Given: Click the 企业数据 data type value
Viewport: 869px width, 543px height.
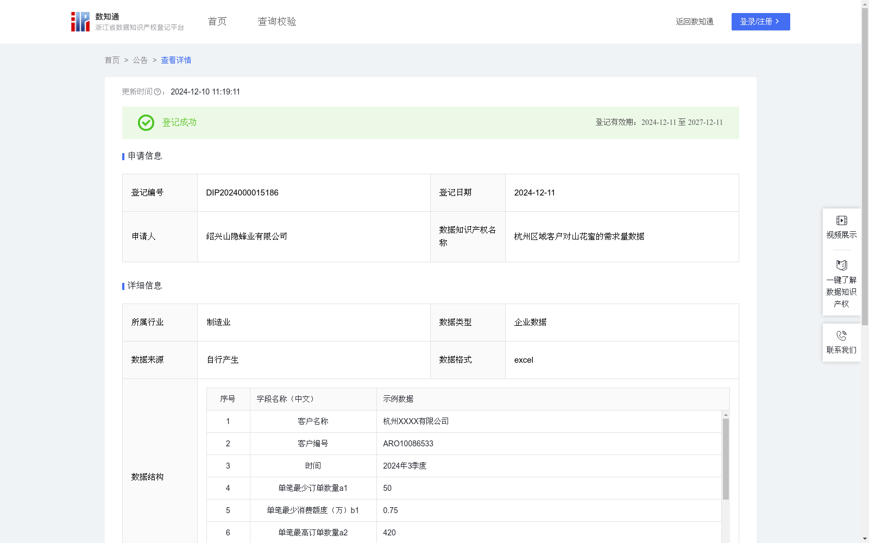Looking at the screenshot, I should [531, 323].
